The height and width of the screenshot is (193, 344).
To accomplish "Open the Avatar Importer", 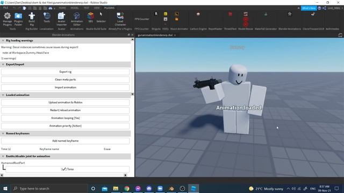I will [61, 19].
